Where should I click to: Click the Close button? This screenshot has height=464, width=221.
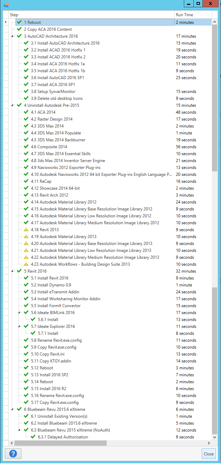[x=209, y=454]
